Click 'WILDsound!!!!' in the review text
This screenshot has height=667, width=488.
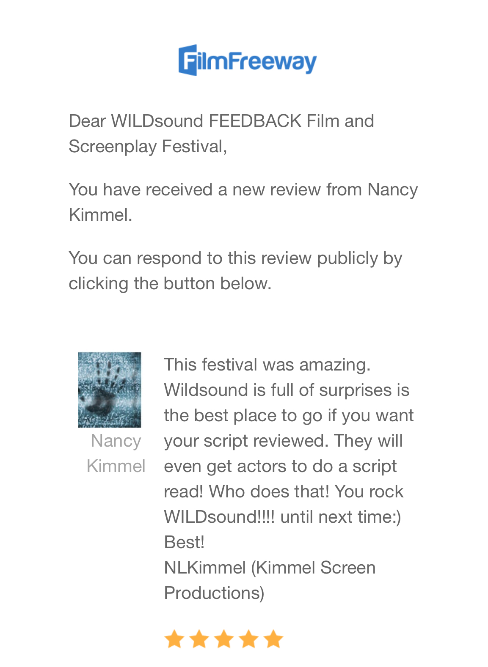point(219,517)
